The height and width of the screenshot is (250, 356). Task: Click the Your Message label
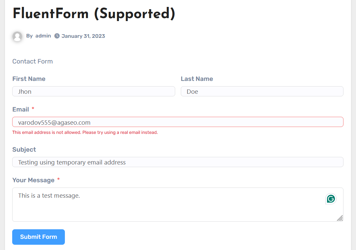[33, 180]
